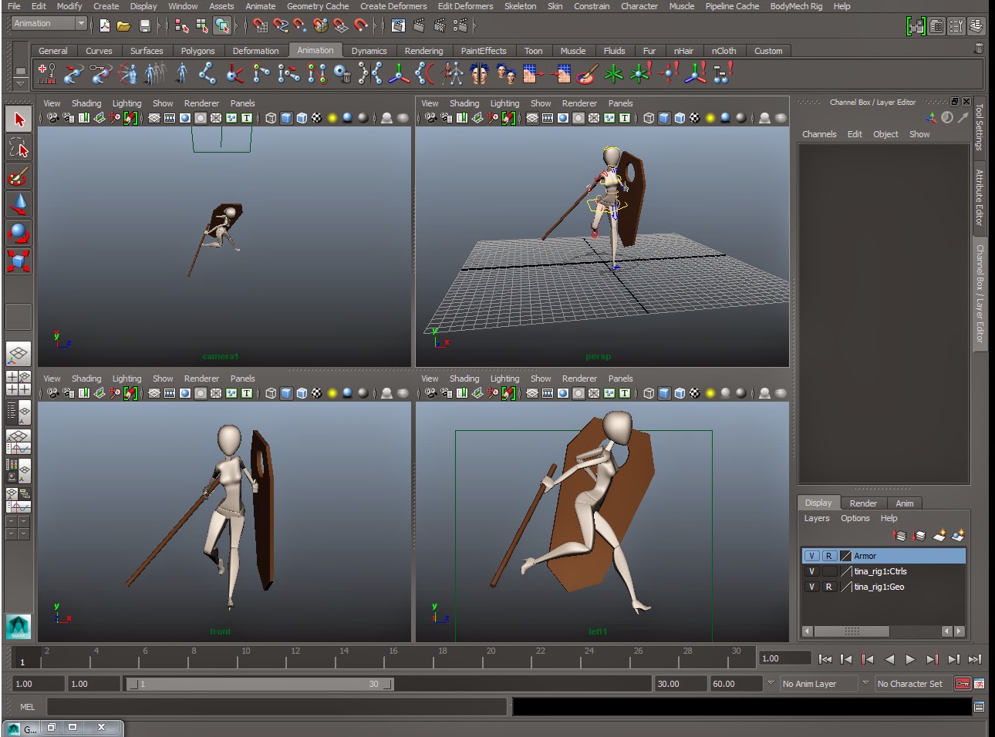The image size is (995, 737).
Task: Play the animation backward
Action: (x=889, y=659)
